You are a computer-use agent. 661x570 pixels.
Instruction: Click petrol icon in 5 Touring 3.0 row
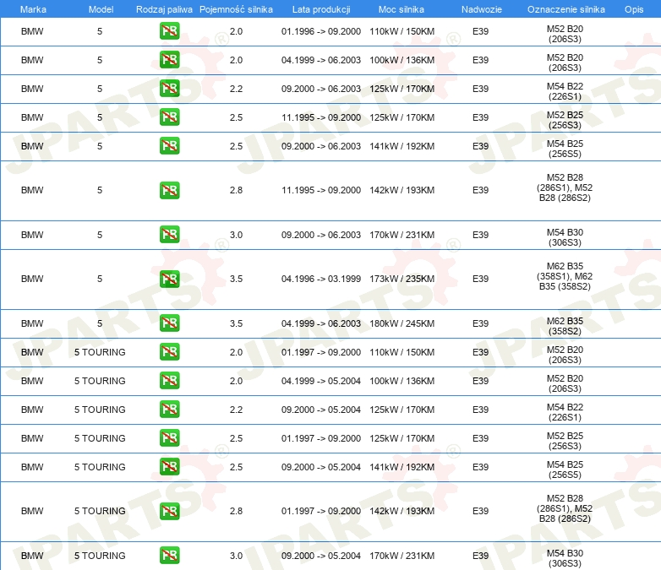coord(169,556)
